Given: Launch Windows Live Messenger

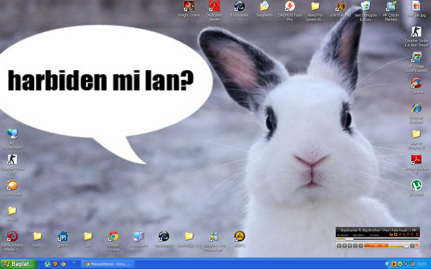Looking at the screenshot, I should [x=214, y=241].
